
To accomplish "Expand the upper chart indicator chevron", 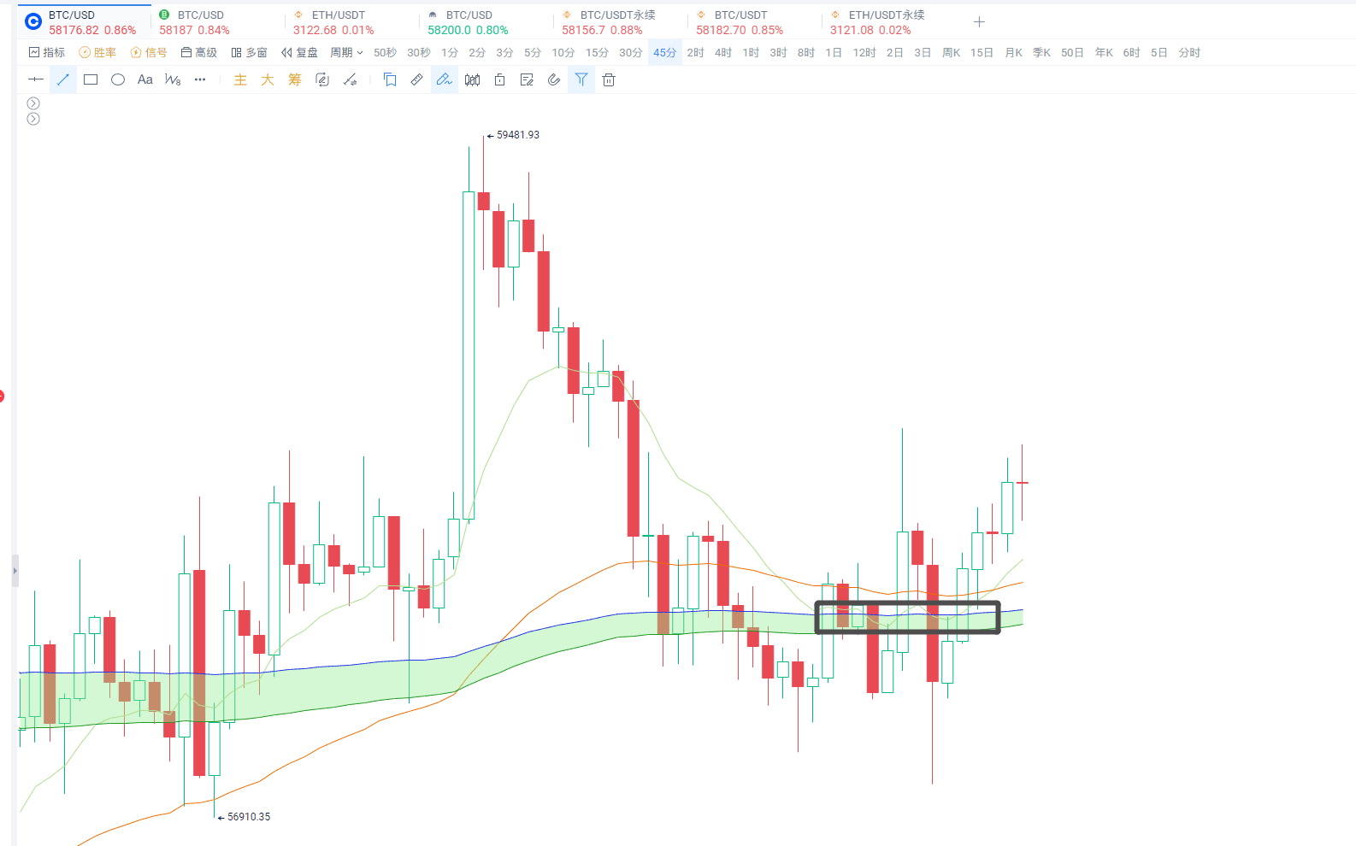I will (33, 103).
